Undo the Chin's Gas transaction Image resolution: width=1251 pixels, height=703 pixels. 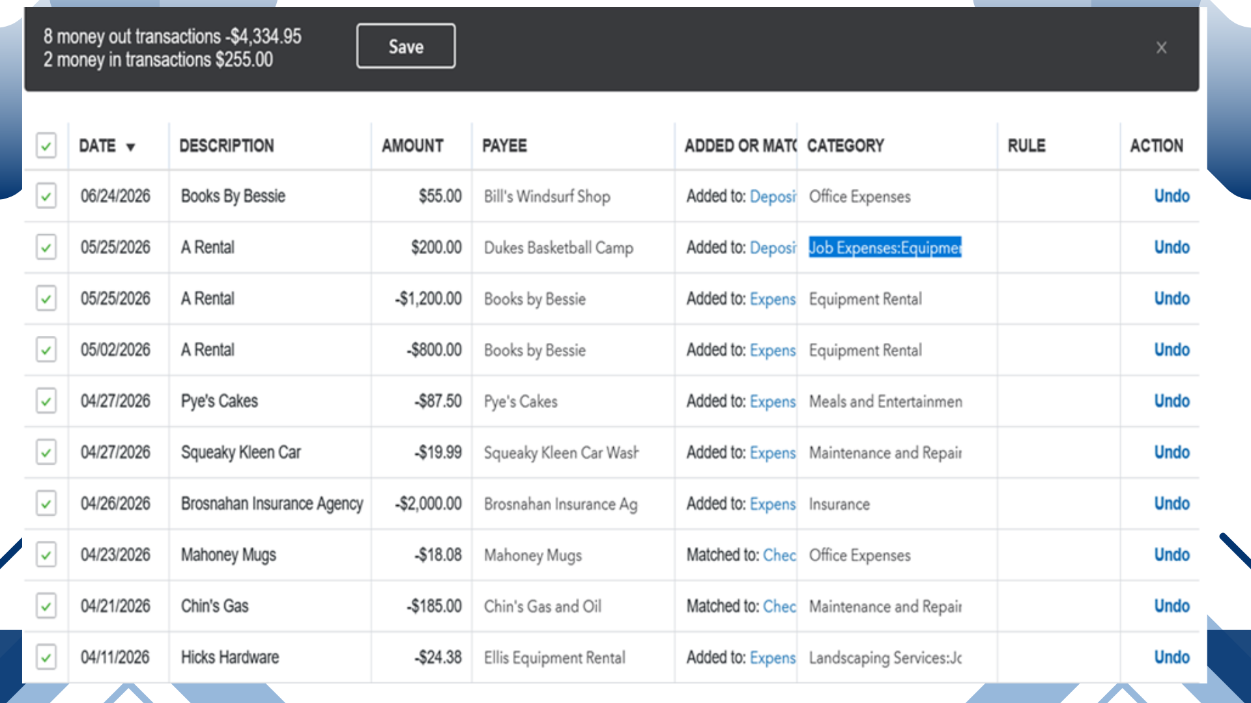(1172, 606)
